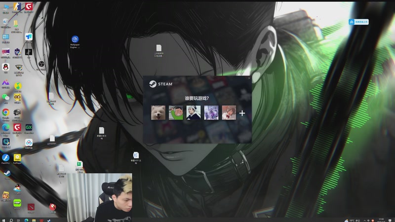Close the Steam account picker dialog
This screenshot has height=222, width=395.
(x=249, y=78)
